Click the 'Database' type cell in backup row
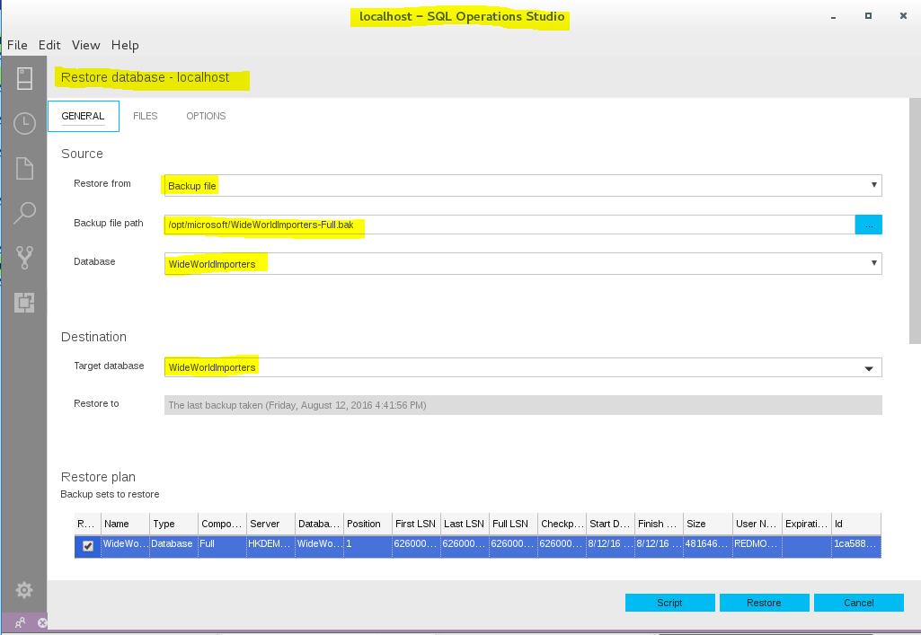The width and height of the screenshot is (921, 635). coord(173,544)
